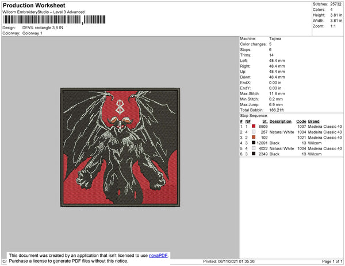This screenshot has width=345, height=266.
Task: Click the code 1037 in stop 1
Action: [302, 127]
